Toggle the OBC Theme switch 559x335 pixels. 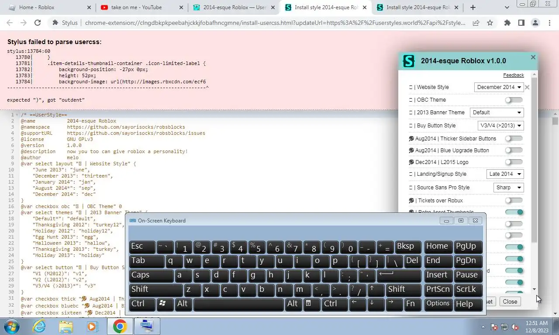coord(514,100)
